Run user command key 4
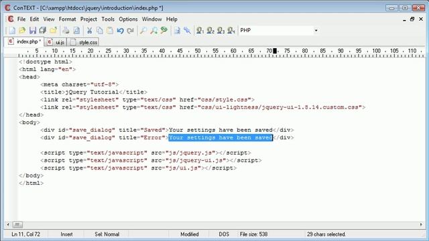The height and width of the screenshot is (241, 429). (231, 30)
